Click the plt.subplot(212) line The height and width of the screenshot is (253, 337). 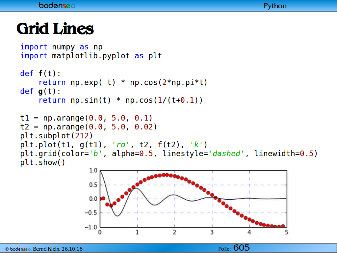pos(56,136)
